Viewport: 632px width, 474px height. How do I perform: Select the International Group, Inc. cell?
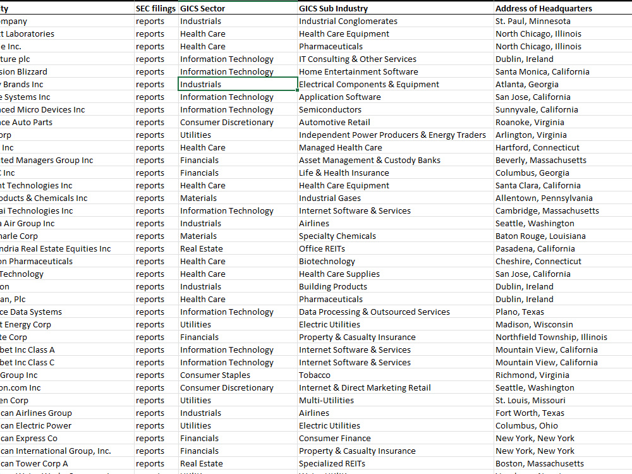point(67,451)
